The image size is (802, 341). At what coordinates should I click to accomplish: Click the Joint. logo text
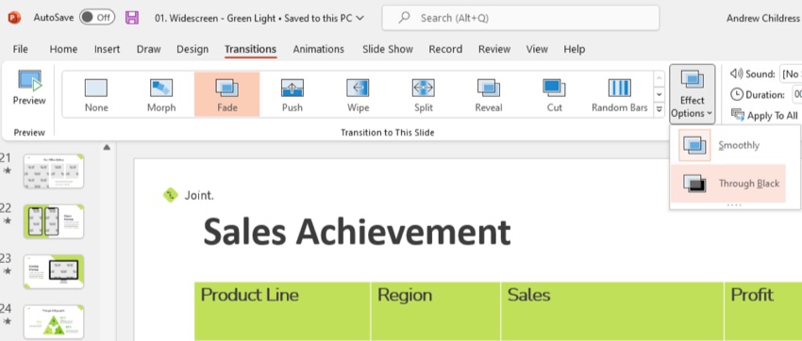point(199,195)
